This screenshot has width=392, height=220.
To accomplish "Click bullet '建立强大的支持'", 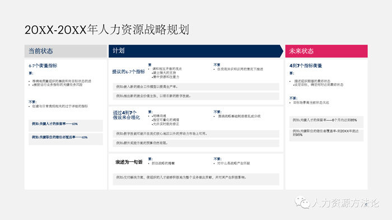I will (x=165, y=73).
